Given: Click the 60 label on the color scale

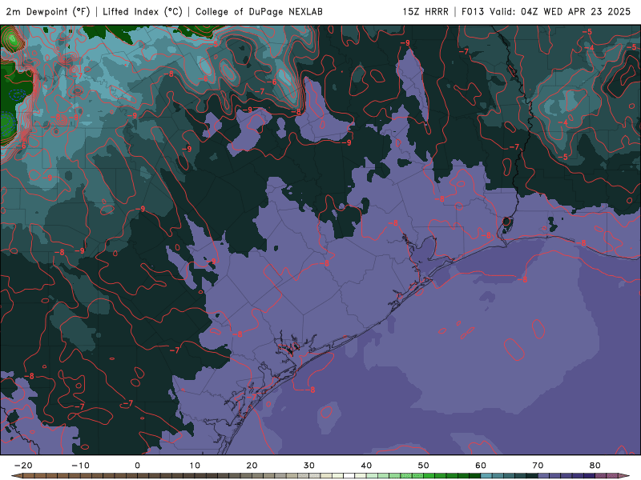Looking at the screenshot, I should coord(481,466).
